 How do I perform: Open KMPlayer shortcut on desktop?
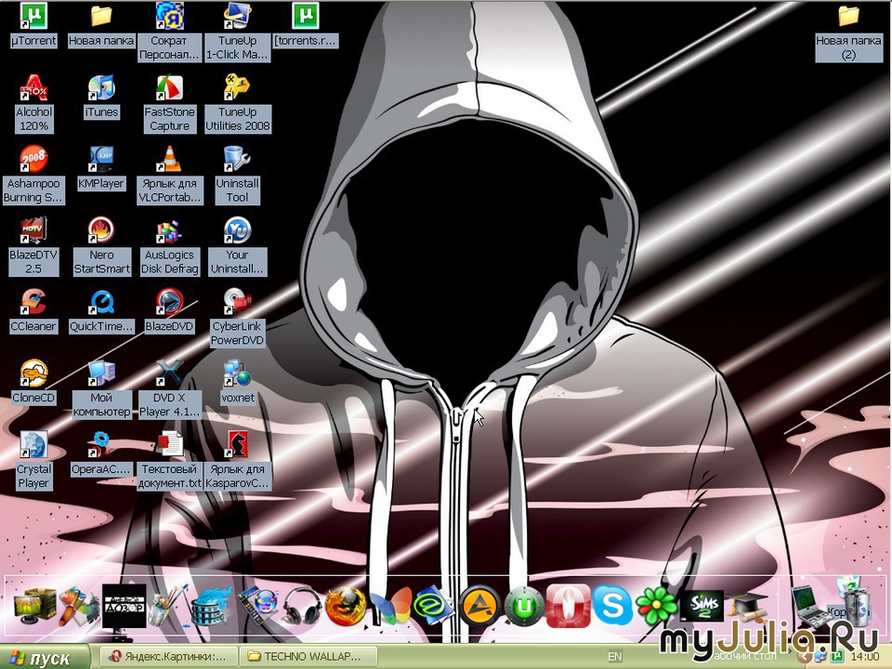[x=101, y=159]
